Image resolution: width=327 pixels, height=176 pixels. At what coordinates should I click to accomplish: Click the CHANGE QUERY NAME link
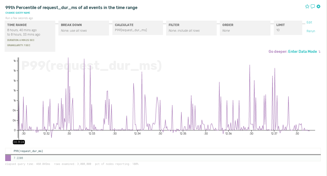pyautogui.click(x=18, y=13)
